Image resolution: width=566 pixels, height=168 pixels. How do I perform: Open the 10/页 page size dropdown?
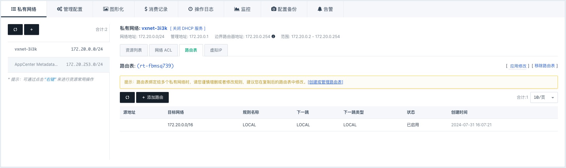point(544,97)
